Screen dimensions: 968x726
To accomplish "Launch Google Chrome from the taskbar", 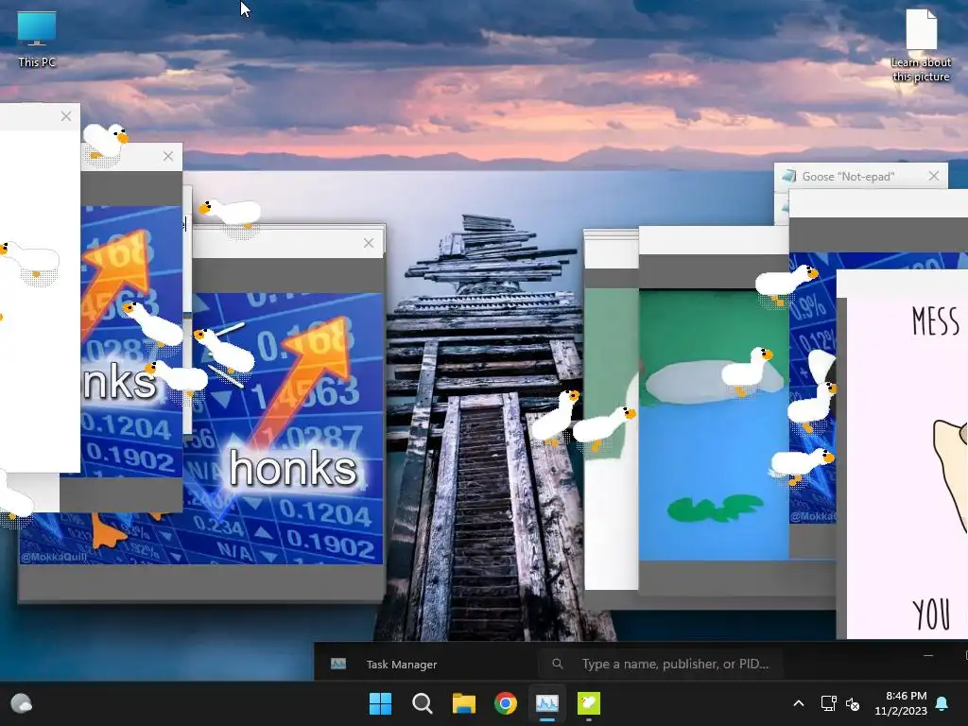I will click(x=506, y=703).
